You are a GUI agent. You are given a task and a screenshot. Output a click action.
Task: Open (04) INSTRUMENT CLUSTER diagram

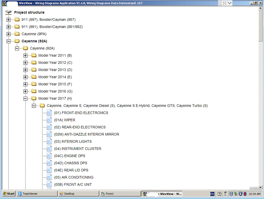click(x=78, y=149)
